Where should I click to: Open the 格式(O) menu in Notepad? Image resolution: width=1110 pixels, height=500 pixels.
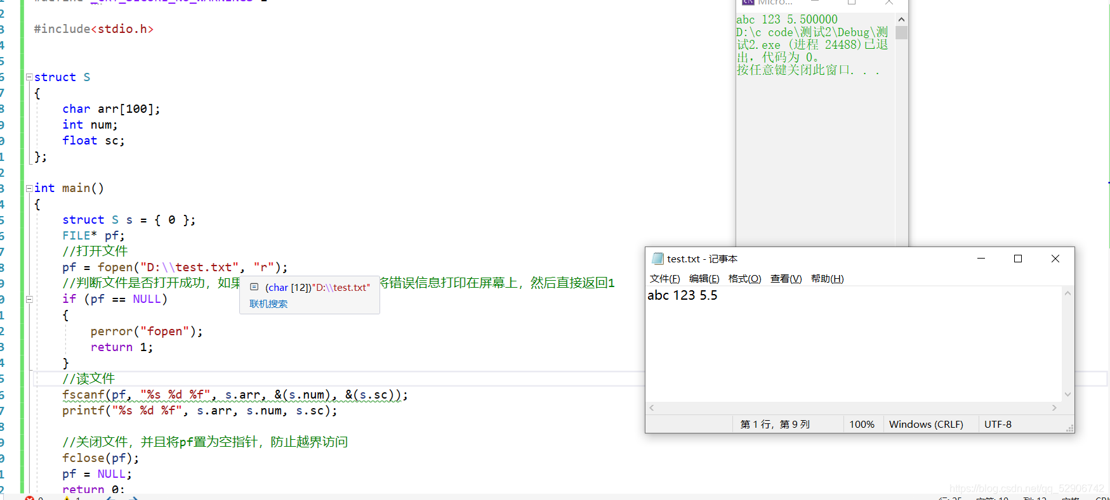click(744, 279)
